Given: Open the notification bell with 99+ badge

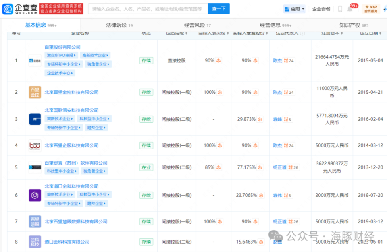Looking at the screenshot, I should click(349, 8).
